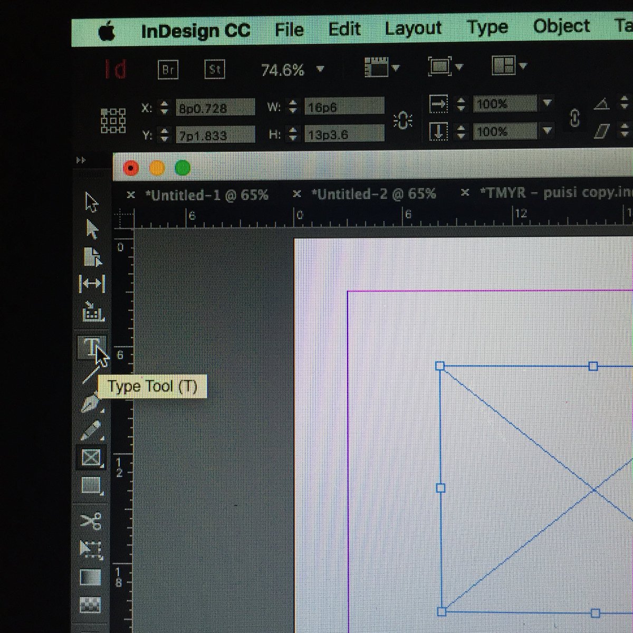Click the X position stepper arrows

coord(165,108)
